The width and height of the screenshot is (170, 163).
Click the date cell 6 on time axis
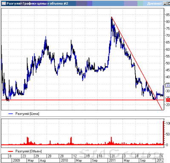coord(162,156)
